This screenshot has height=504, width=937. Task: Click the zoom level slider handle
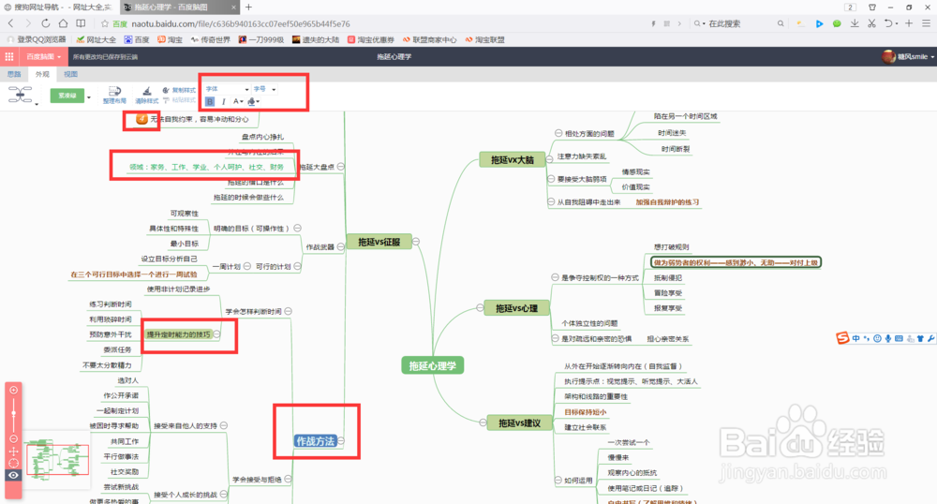tap(13, 413)
